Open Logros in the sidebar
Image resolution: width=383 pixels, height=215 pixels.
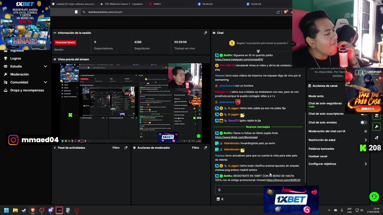(16, 59)
